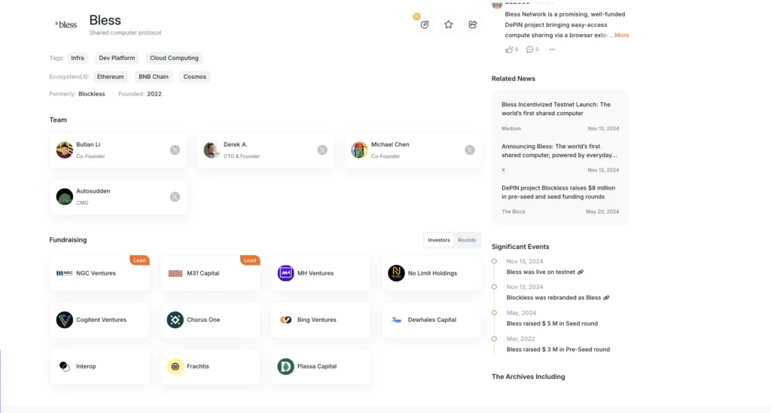Click the Related News heading
This screenshot has height=413, width=771.
click(x=513, y=78)
